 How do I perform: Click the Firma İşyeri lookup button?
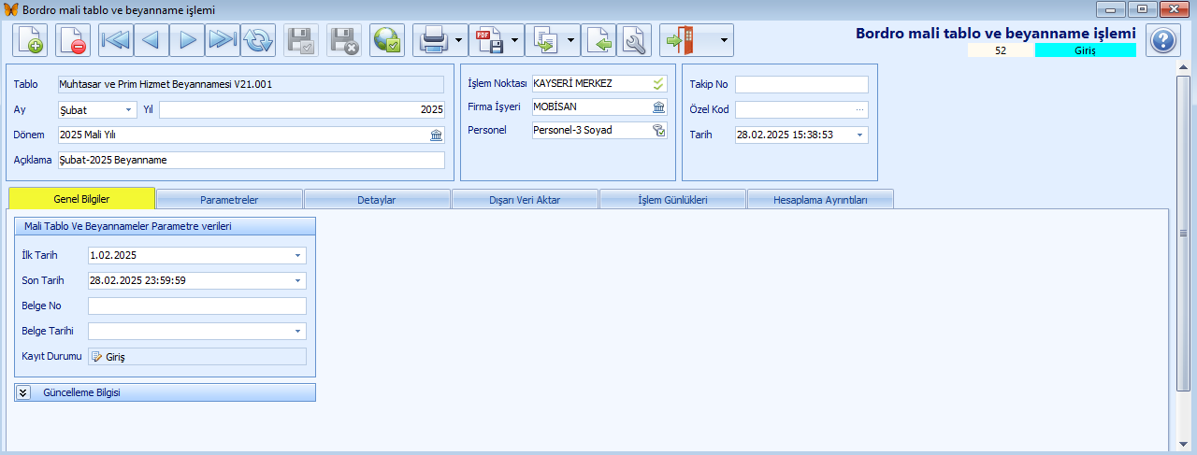click(659, 107)
